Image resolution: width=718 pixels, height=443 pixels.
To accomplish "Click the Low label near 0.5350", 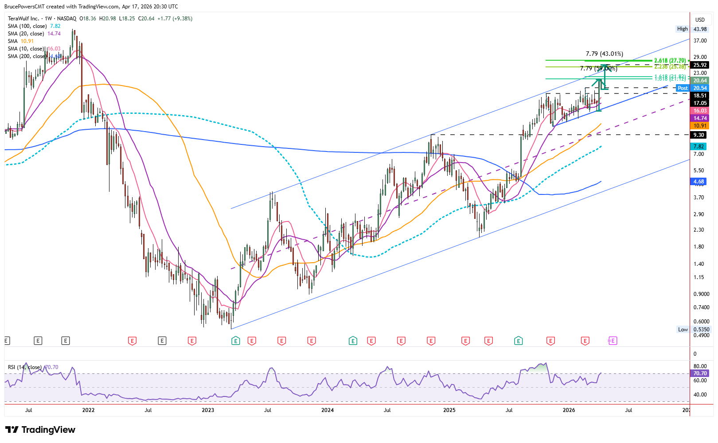I will point(683,329).
